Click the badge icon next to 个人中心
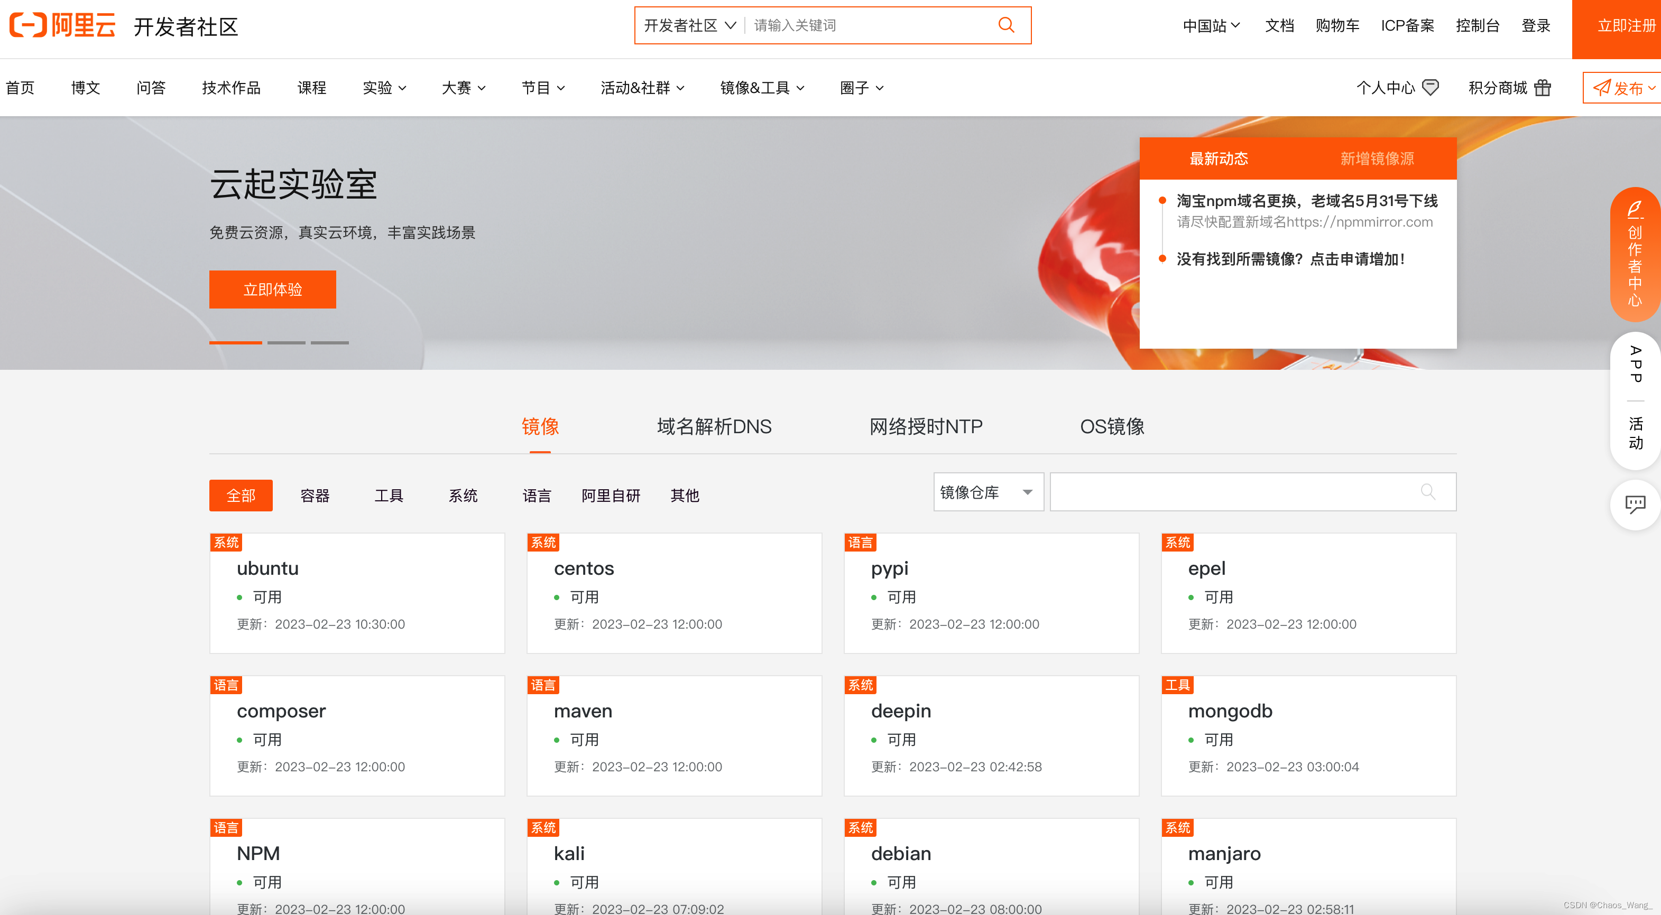1661x915 pixels. click(1432, 88)
